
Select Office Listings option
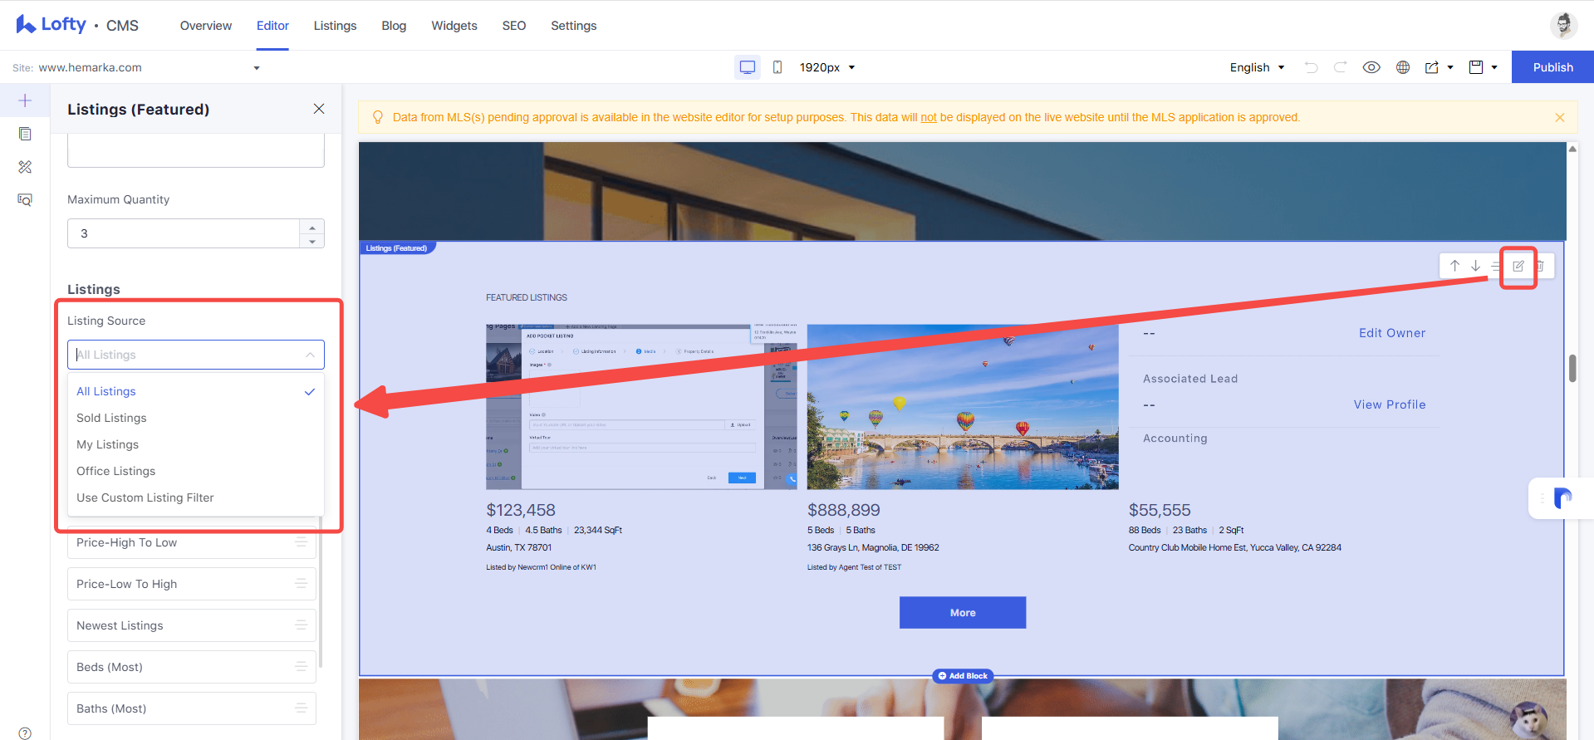(x=195, y=471)
